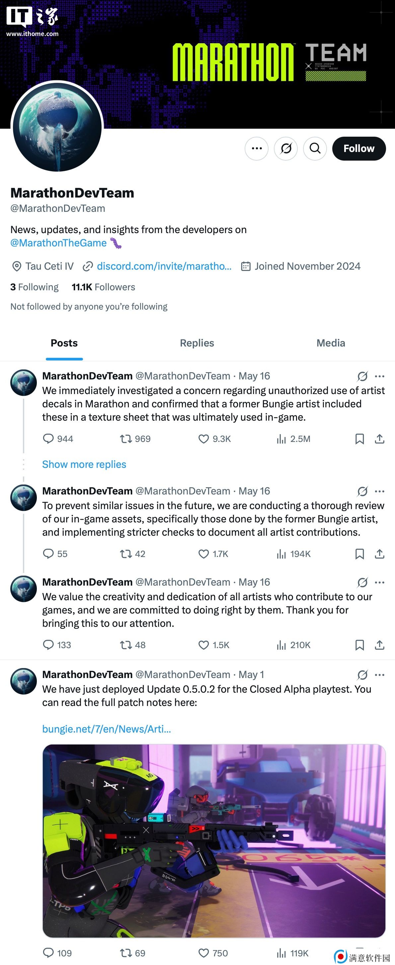Open the Update 0.5.0.2 post image
395x965 pixels.
pos(214,841)
